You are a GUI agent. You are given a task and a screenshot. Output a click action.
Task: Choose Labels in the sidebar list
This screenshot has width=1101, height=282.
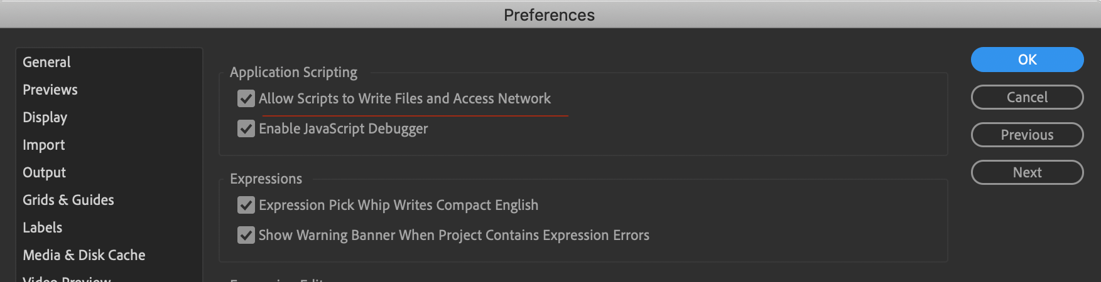[42, 227]
